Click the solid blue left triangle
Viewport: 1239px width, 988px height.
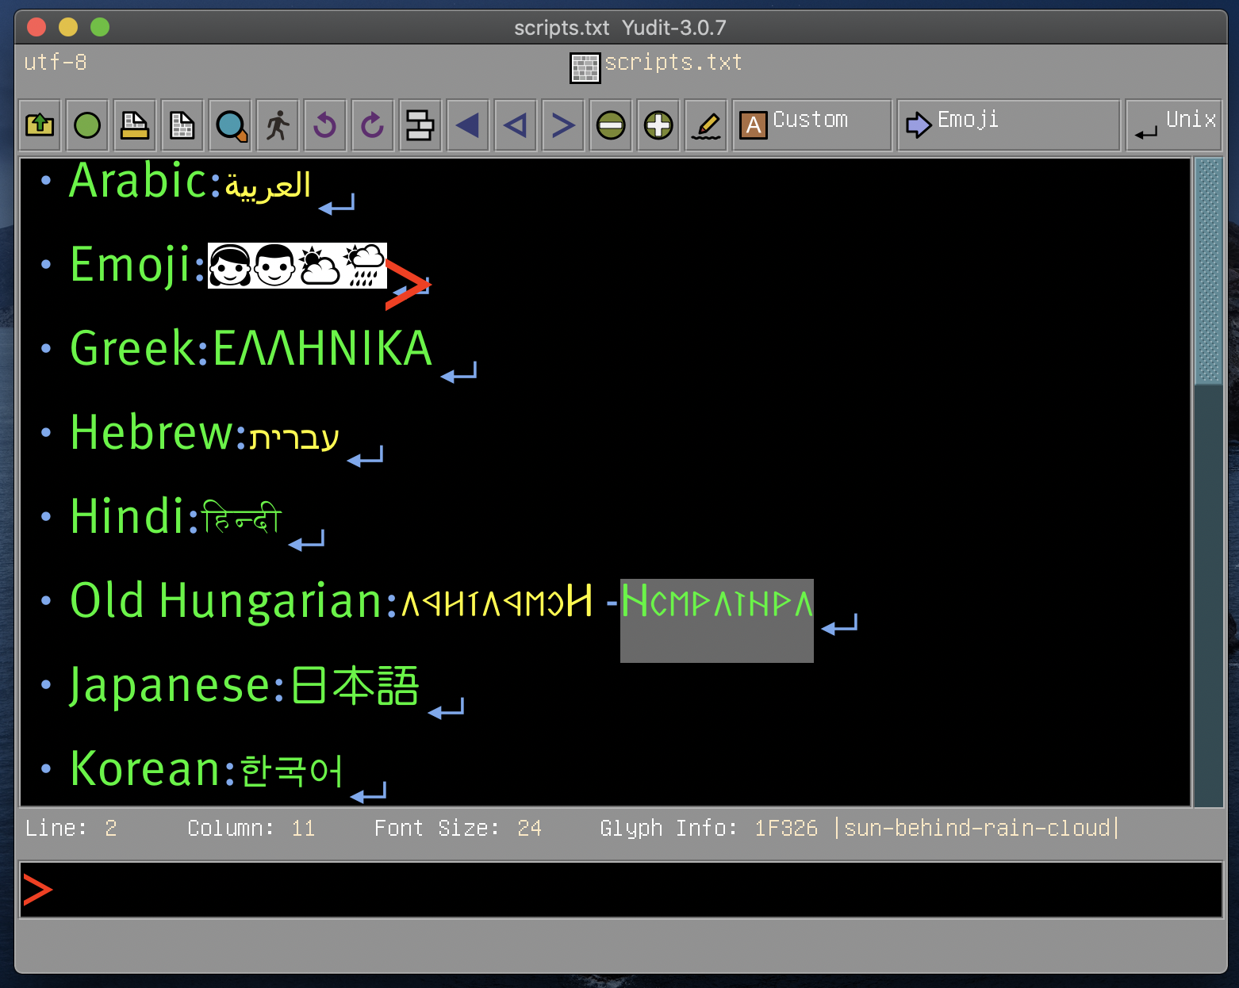click(468, 125)
